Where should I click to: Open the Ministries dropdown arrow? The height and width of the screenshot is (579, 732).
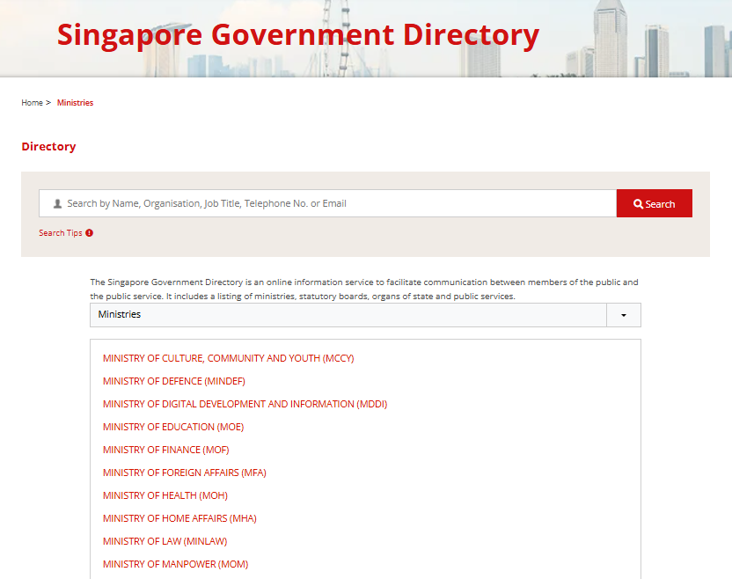tap(623, 315)
